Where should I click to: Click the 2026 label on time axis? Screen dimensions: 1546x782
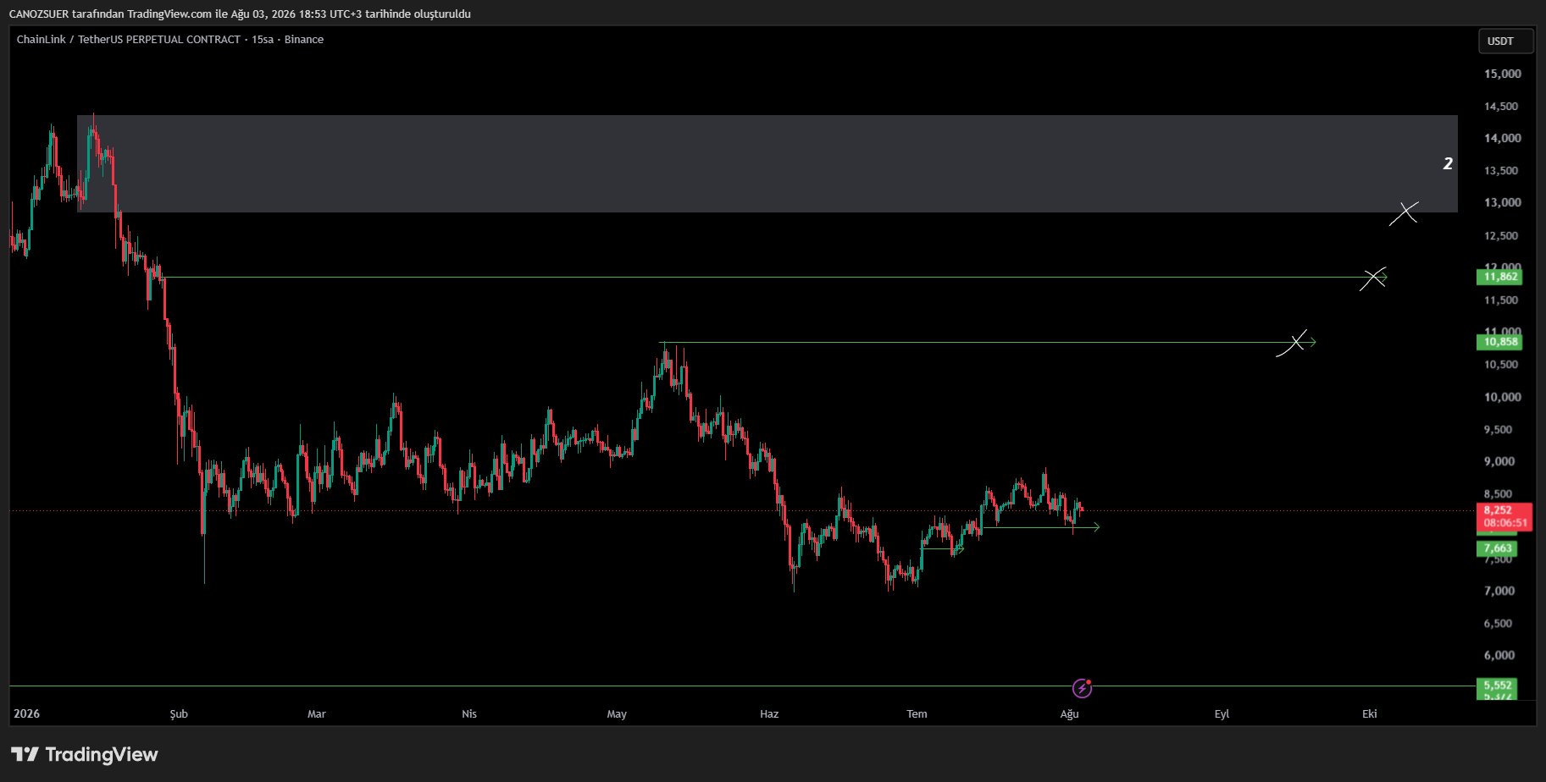point(26,713)
